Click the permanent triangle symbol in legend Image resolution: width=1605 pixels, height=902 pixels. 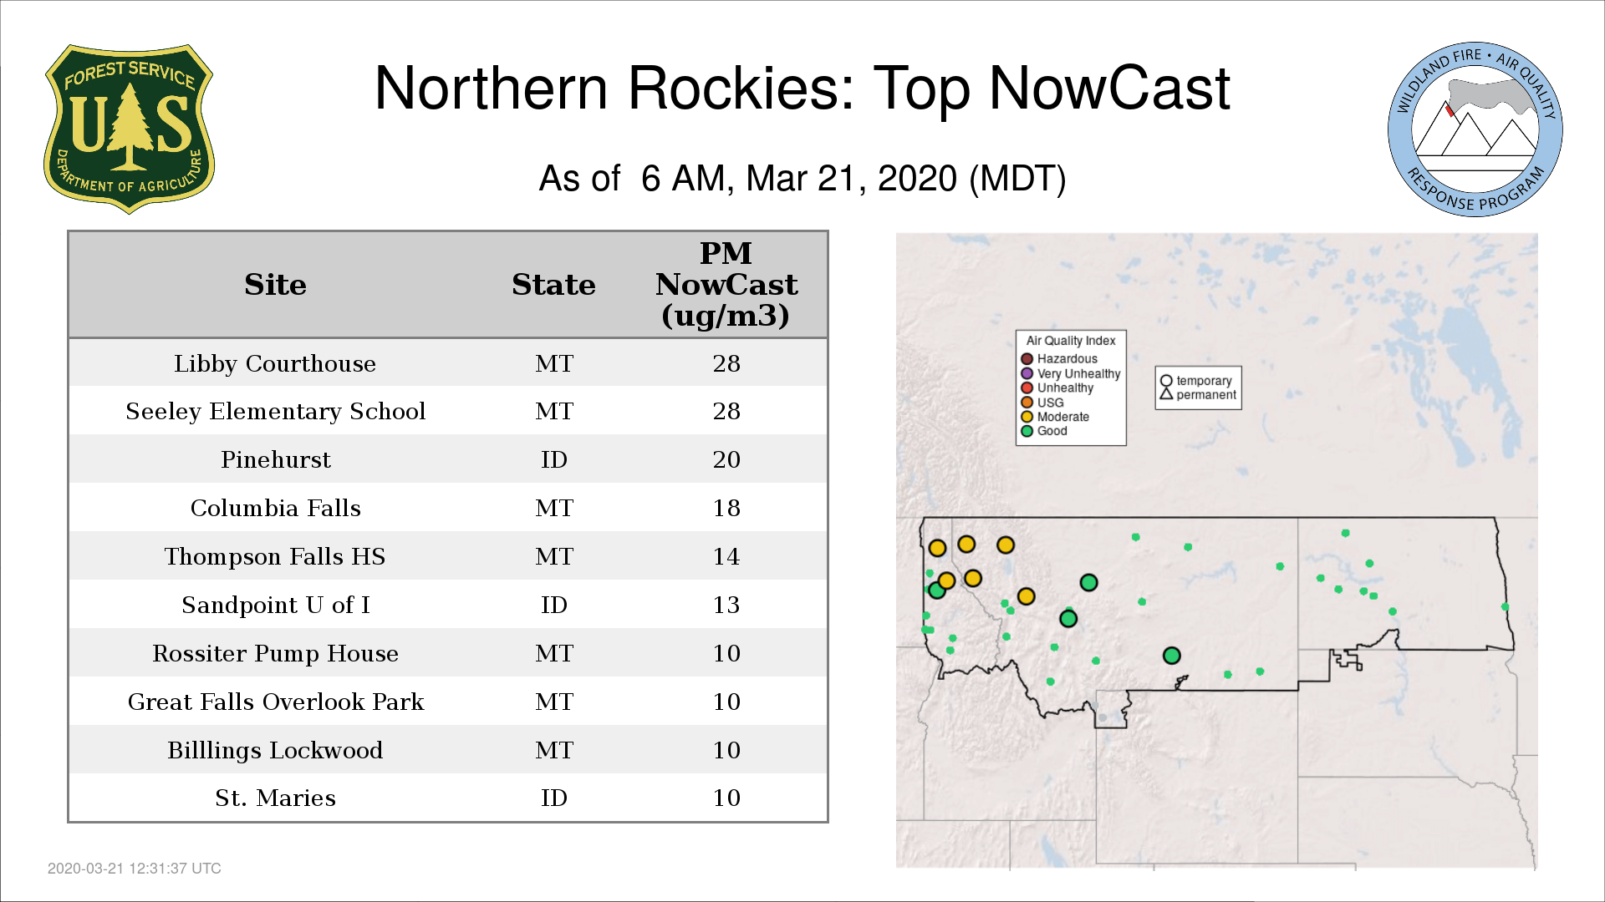pyautogui.click(x=1166, y=394)
